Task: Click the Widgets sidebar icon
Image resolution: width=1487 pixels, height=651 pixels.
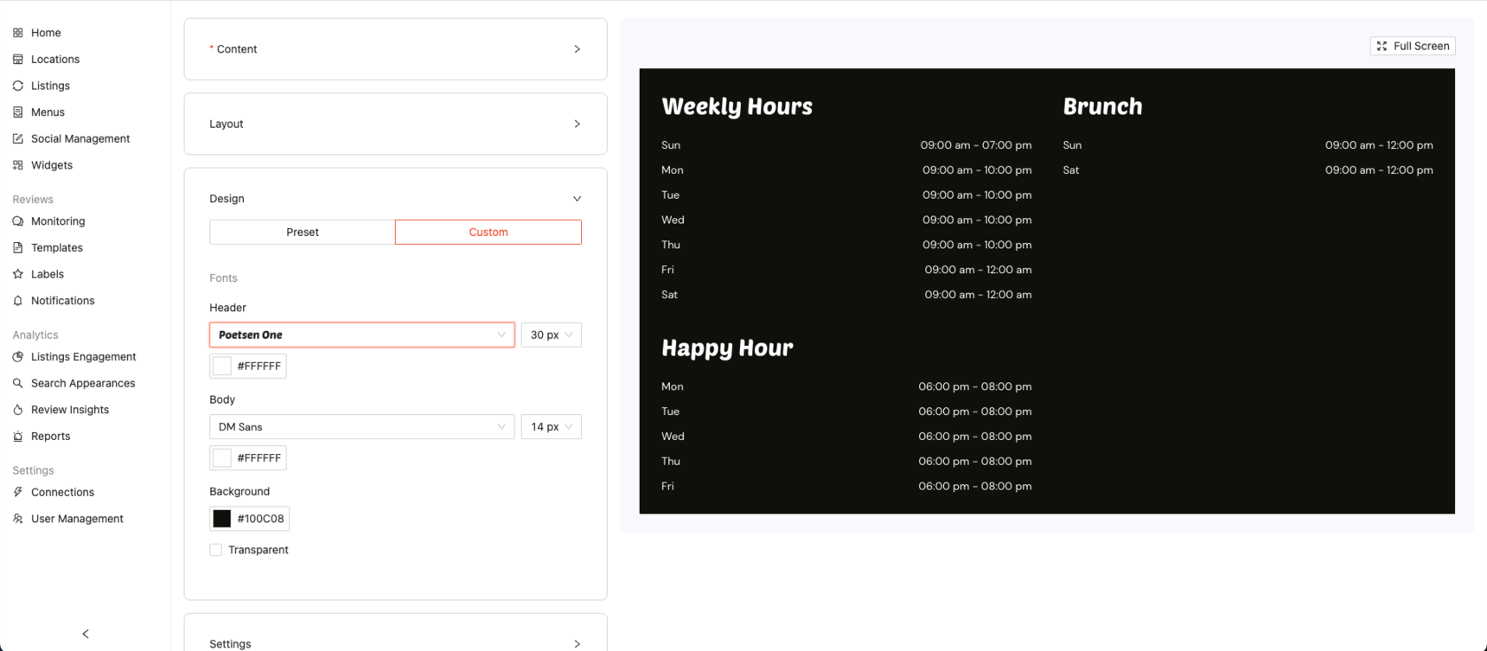Action: (18, 165)
